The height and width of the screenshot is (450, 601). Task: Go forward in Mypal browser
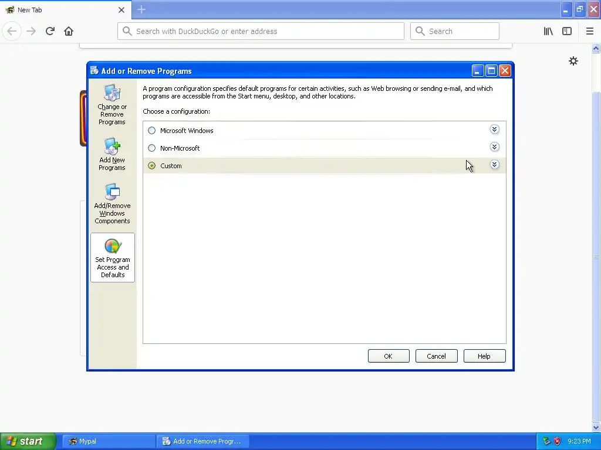[32, 31]
